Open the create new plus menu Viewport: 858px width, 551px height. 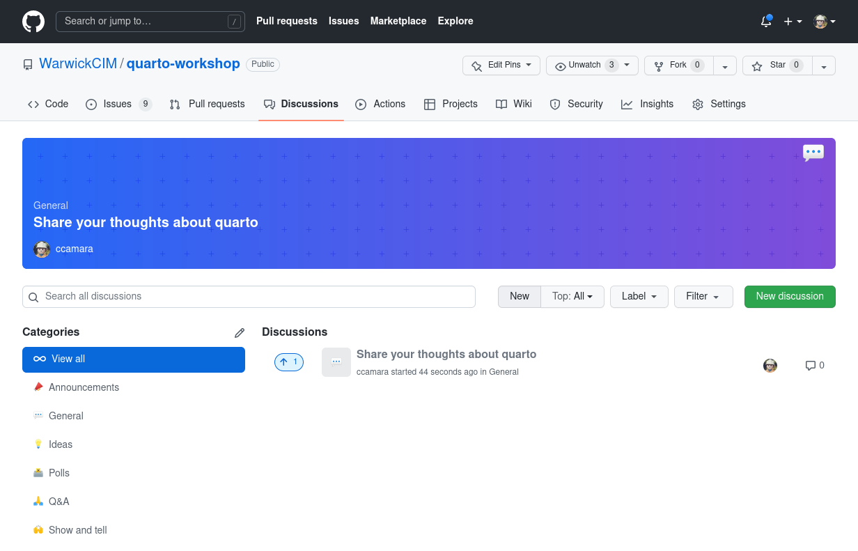tap(793, 22)
